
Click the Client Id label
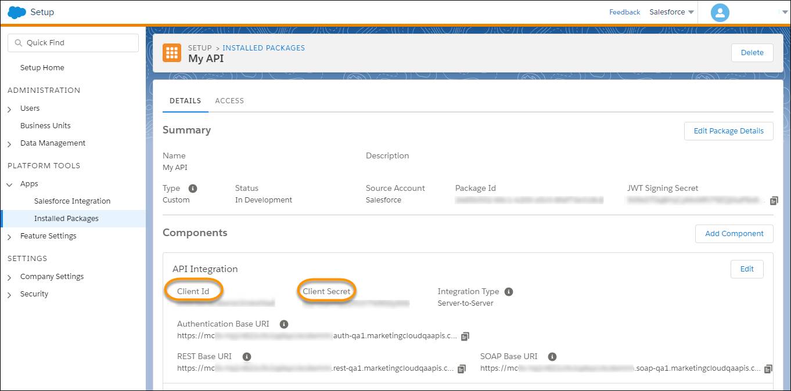pos(193,291)
